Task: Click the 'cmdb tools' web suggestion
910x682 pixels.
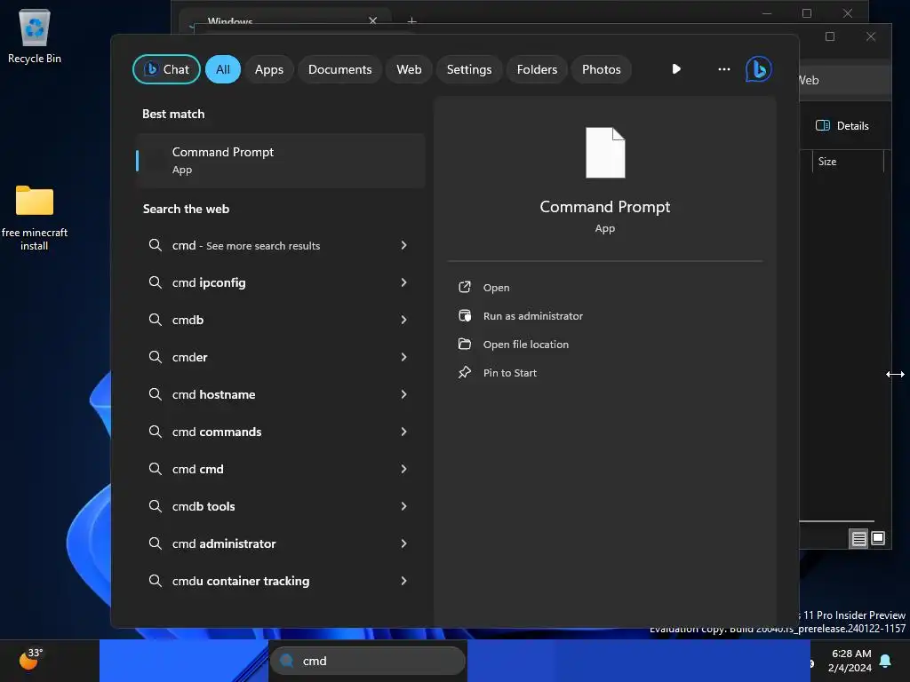Action: (281, 506)
